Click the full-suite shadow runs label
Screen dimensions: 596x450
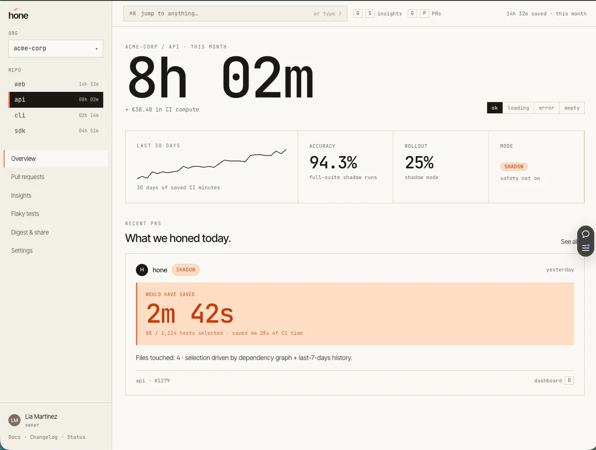[343, 177]
